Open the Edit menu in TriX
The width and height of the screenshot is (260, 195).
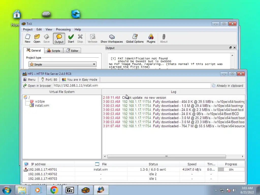[39, 29]
